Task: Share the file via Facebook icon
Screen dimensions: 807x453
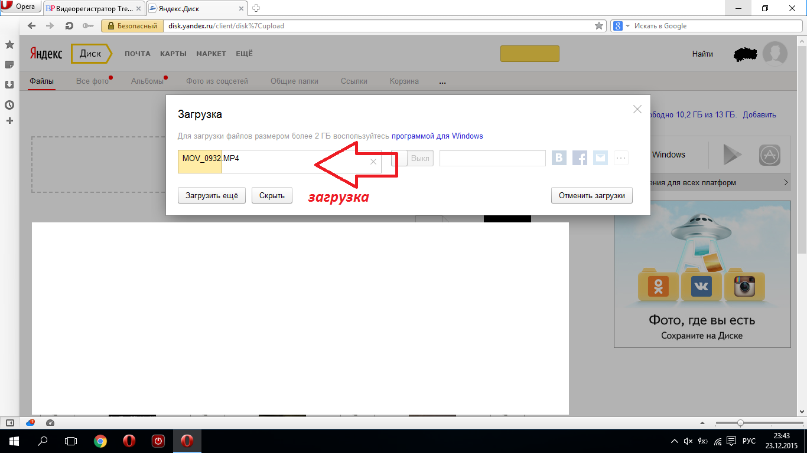Action: [x=580, y=158]
